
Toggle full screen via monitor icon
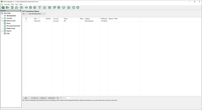(64, 8)
